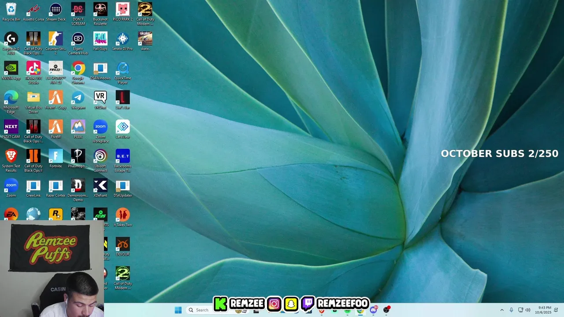Open the notification center bell
The height and width of the screenshot is (317, 564).
[x=556, y=310]
